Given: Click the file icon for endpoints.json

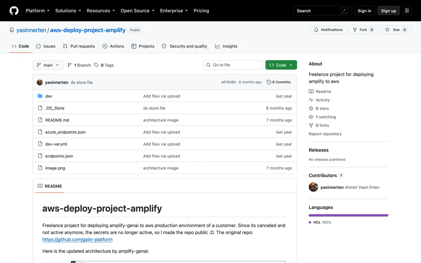Looking at the screenshot, I should 40,156.
